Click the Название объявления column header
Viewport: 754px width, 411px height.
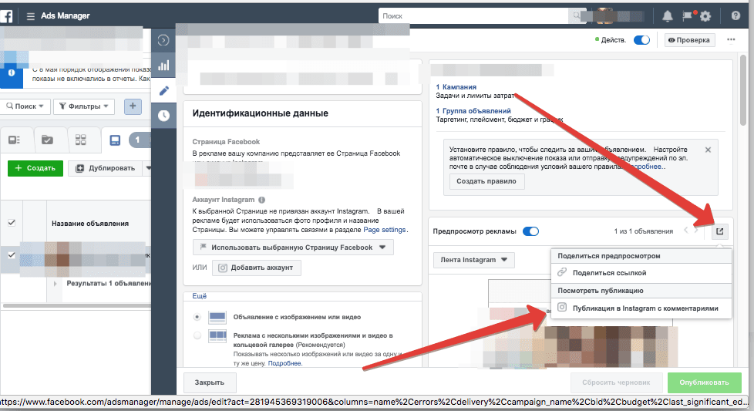point(90,224)
